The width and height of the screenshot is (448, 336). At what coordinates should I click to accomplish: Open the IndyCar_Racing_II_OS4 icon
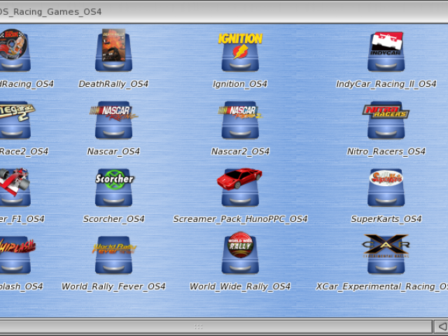point(386,51)
